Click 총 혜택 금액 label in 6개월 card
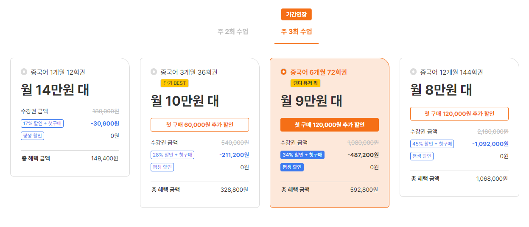The width and height of the screenshot is (529, 227). pyautogui.click(x=295, y=190)
